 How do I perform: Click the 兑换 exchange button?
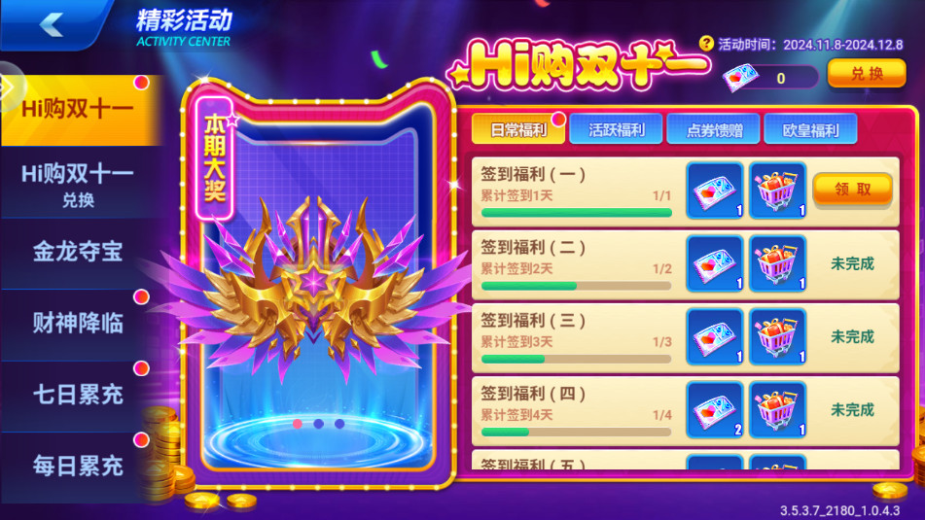867,74
